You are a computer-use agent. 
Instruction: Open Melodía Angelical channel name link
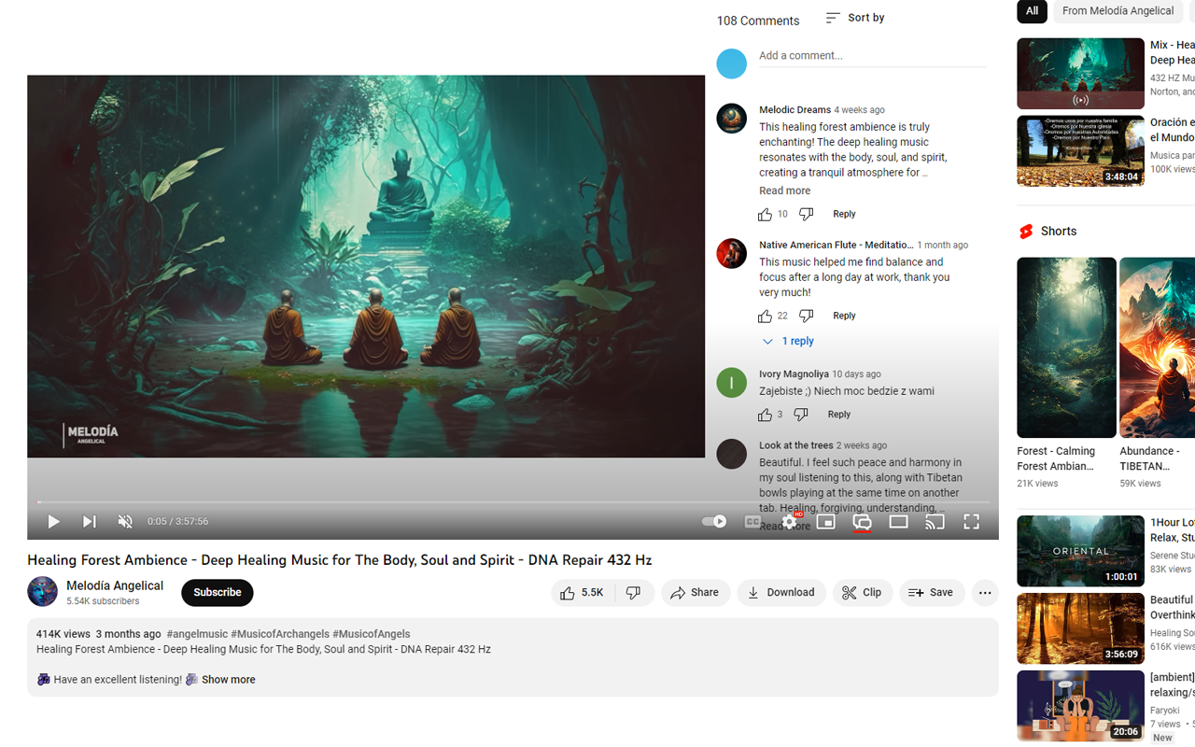point(115,585)
